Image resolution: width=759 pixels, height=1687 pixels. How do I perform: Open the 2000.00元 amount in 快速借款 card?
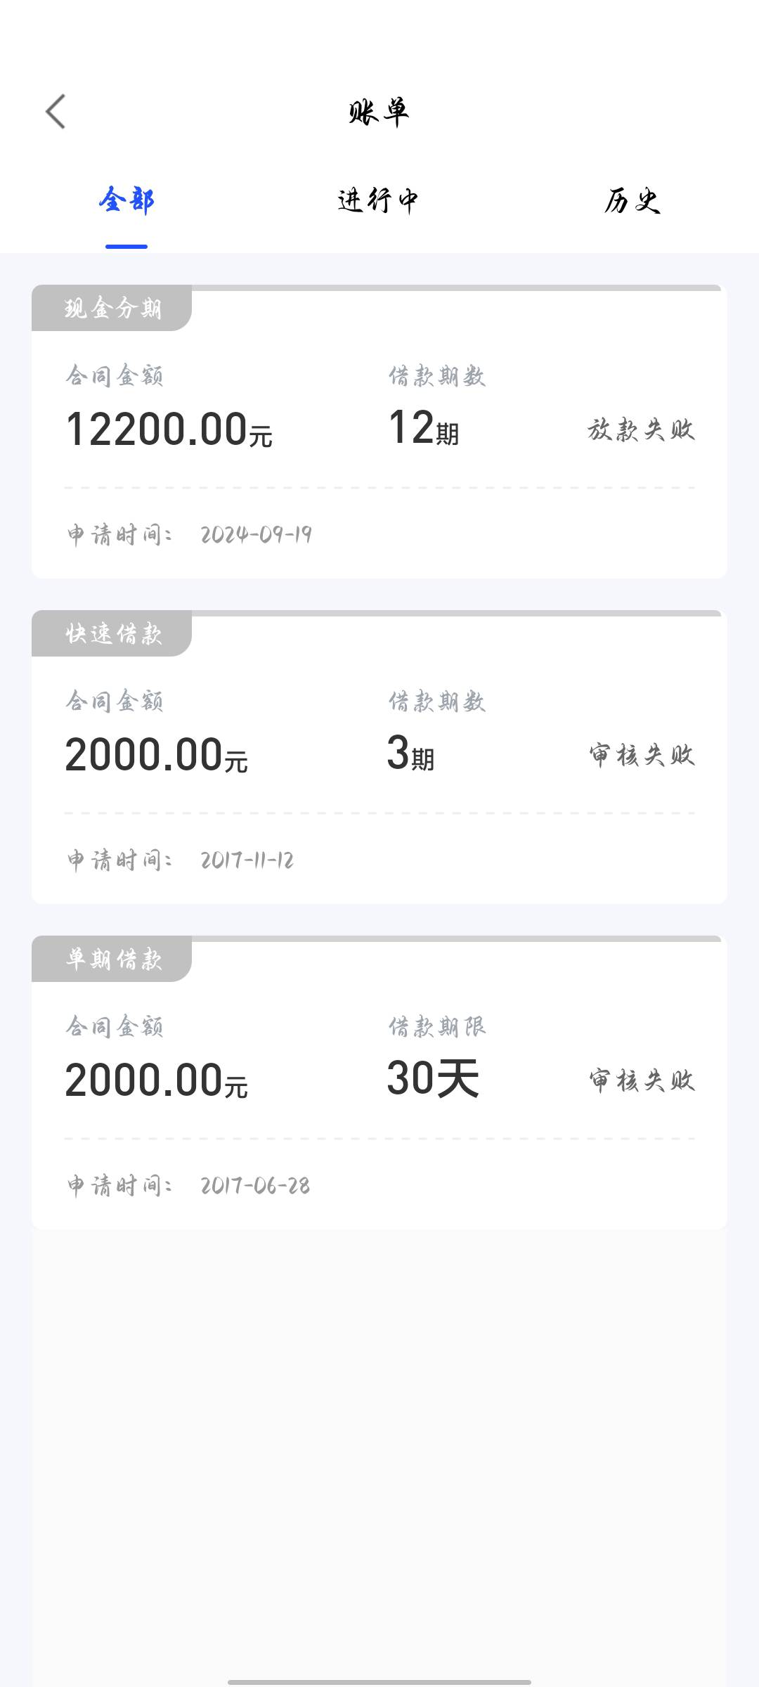[x=156, y=754]
